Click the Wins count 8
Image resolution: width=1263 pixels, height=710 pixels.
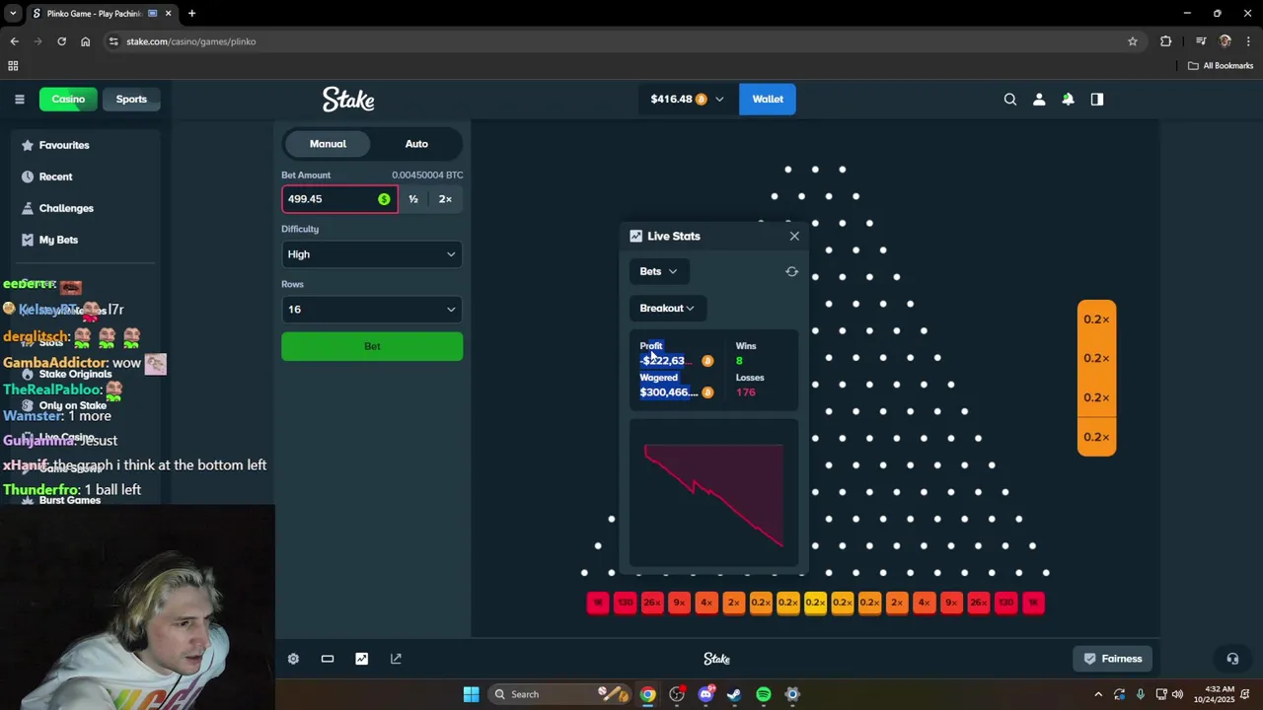tap(739, 361)
